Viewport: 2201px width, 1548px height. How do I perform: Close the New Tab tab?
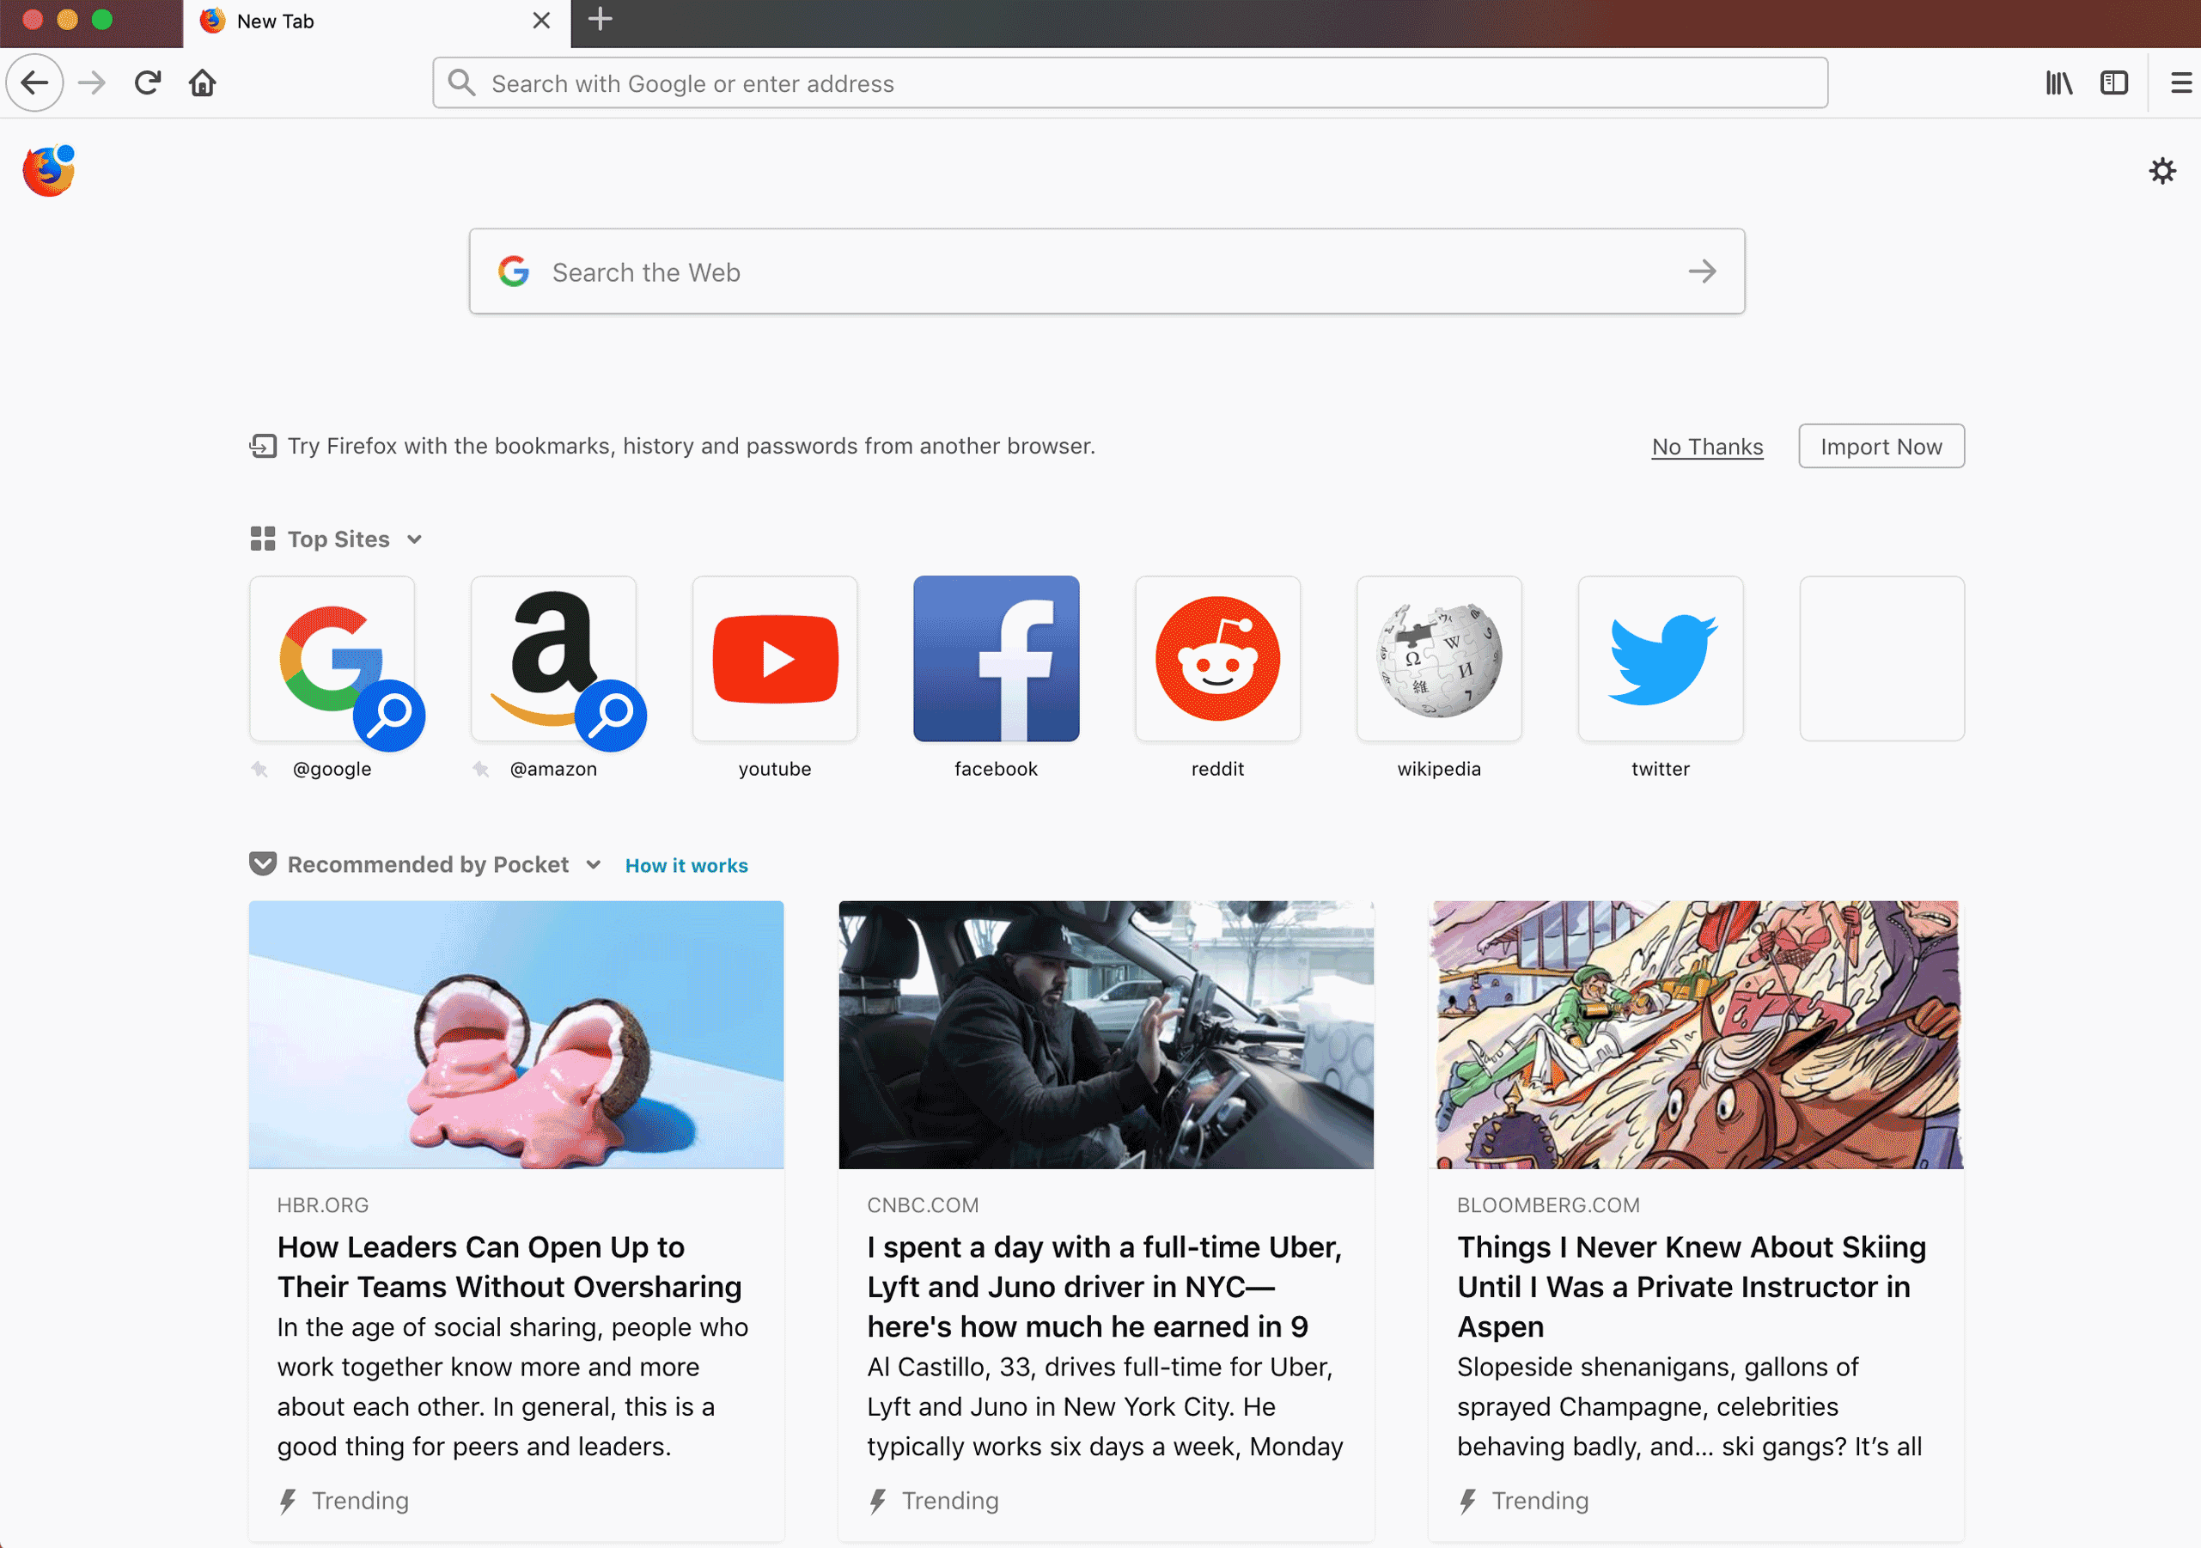tap(541, 21)
